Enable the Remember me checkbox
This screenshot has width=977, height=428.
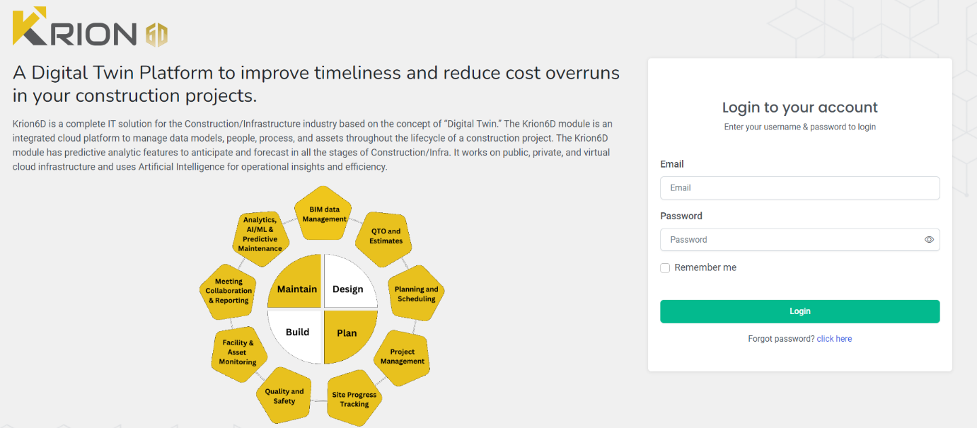tap(665, 268)
